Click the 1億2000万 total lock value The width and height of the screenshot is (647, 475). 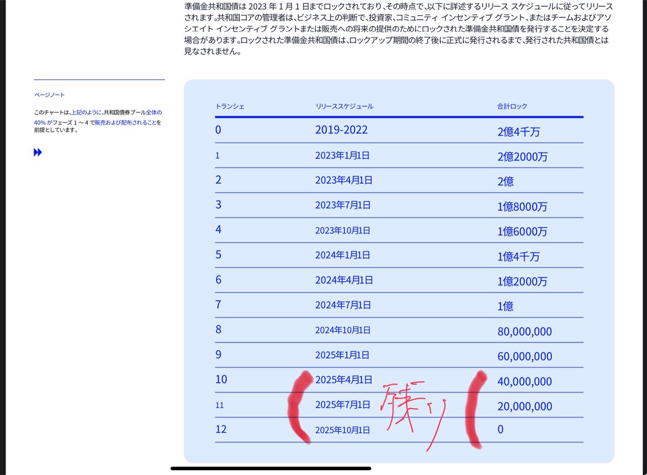(522, 282)
